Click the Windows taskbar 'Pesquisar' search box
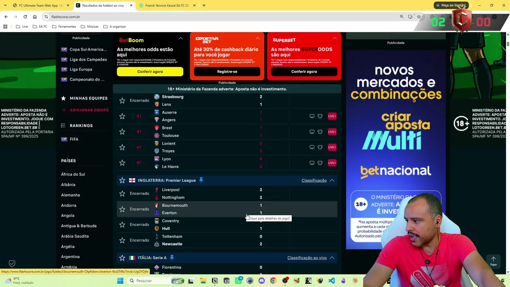510x287 pixels. [155, 281]
